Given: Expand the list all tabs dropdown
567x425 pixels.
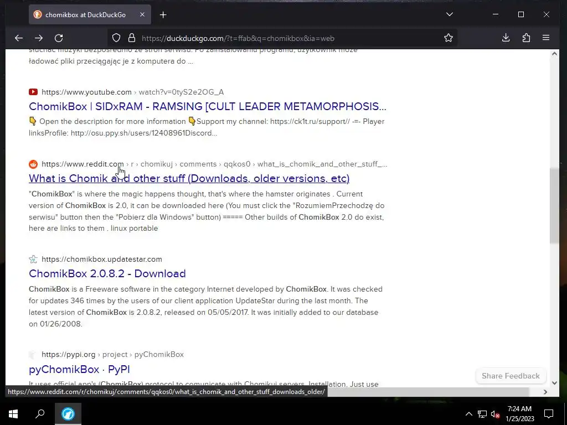Looking at the screenshot, I should point(450,14).
